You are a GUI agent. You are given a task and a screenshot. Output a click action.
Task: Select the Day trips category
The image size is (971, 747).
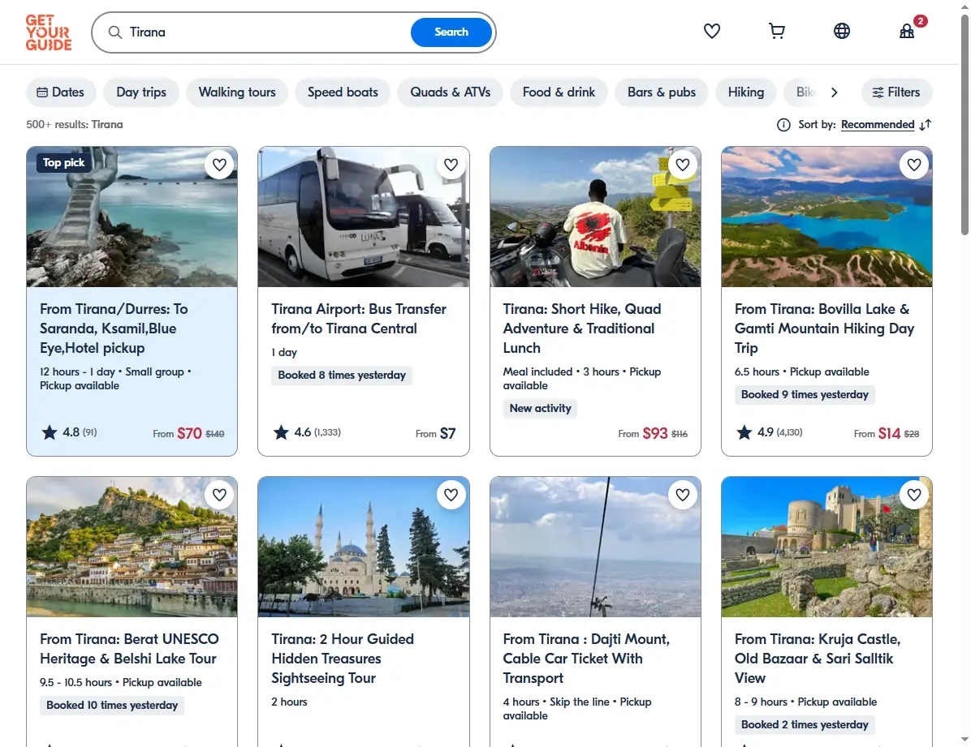tap(141, 92)
